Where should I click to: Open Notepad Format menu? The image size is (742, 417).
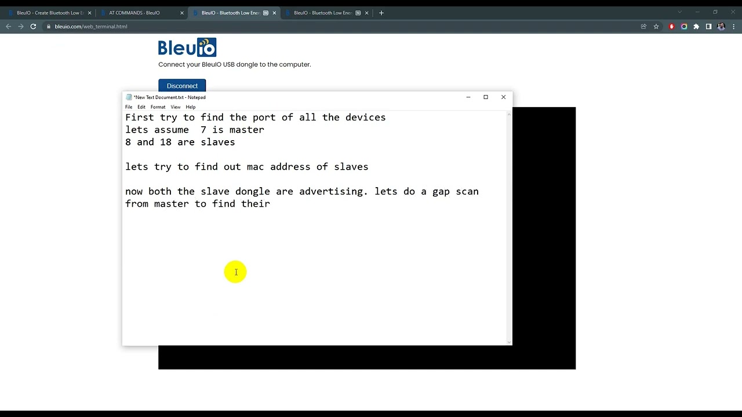pyautogui.click(x=158, y=107)
